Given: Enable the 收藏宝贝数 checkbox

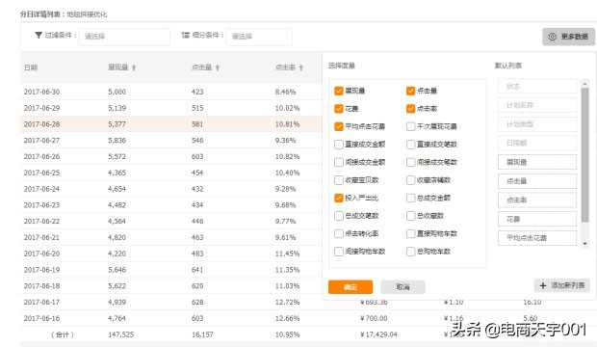Looking at the screenshot, I should pyautogui.click(x=339, y=180).
